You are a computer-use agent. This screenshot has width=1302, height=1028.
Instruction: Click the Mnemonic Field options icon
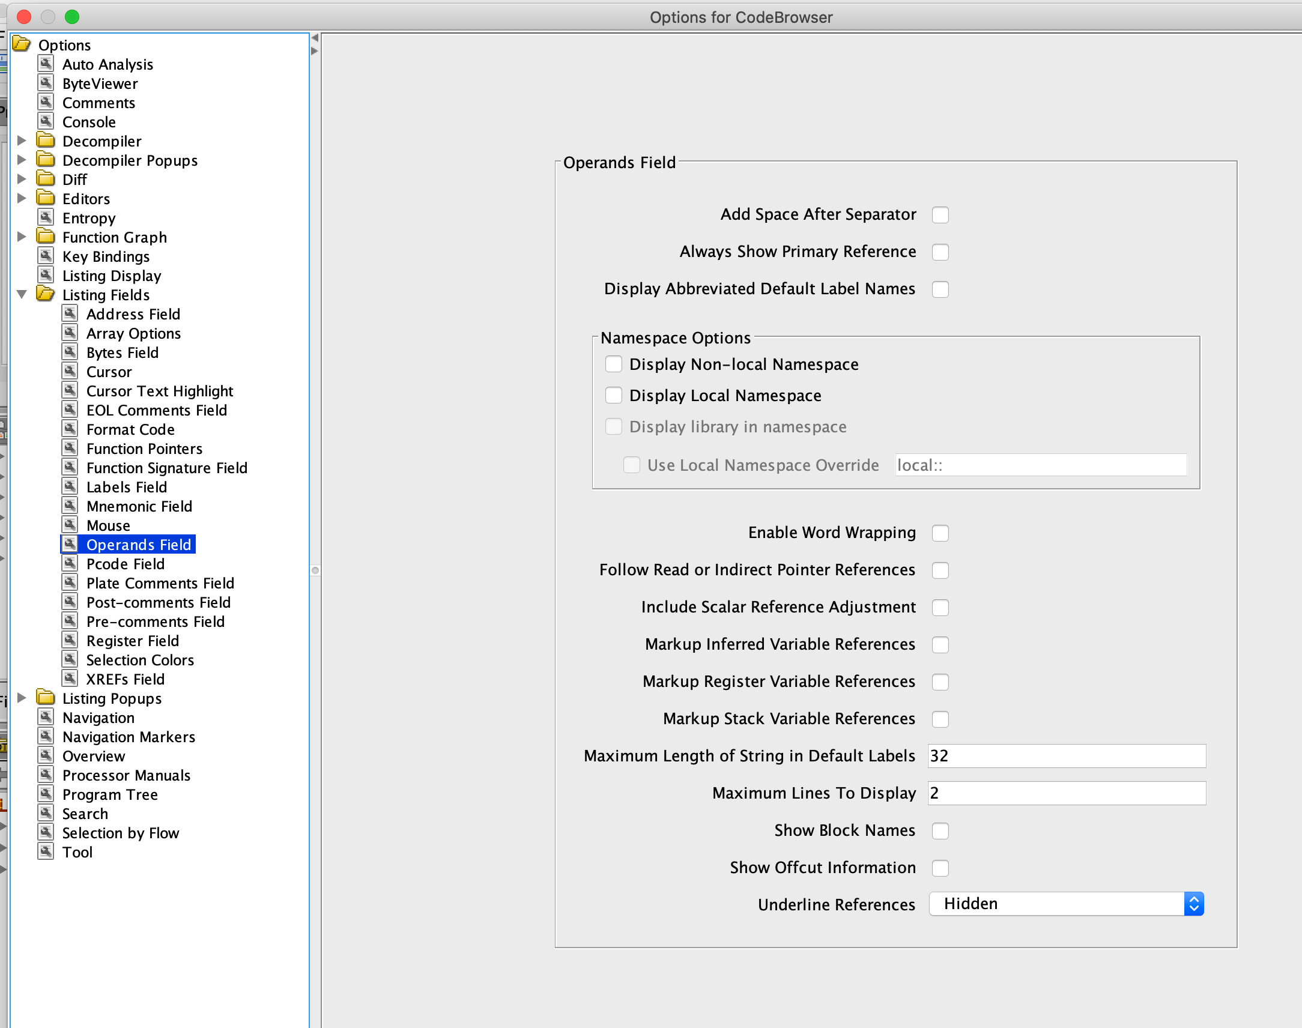70,506
